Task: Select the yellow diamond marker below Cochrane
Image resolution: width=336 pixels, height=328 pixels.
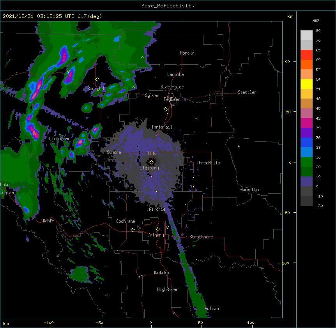Action: point(133,230)
